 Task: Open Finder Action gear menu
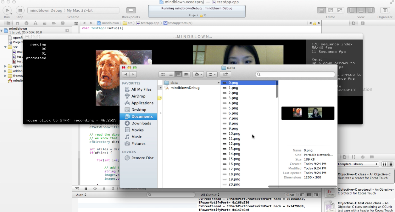coord(198,74)
